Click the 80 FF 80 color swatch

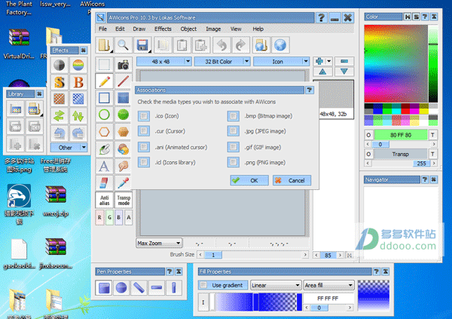coord(401,135)
